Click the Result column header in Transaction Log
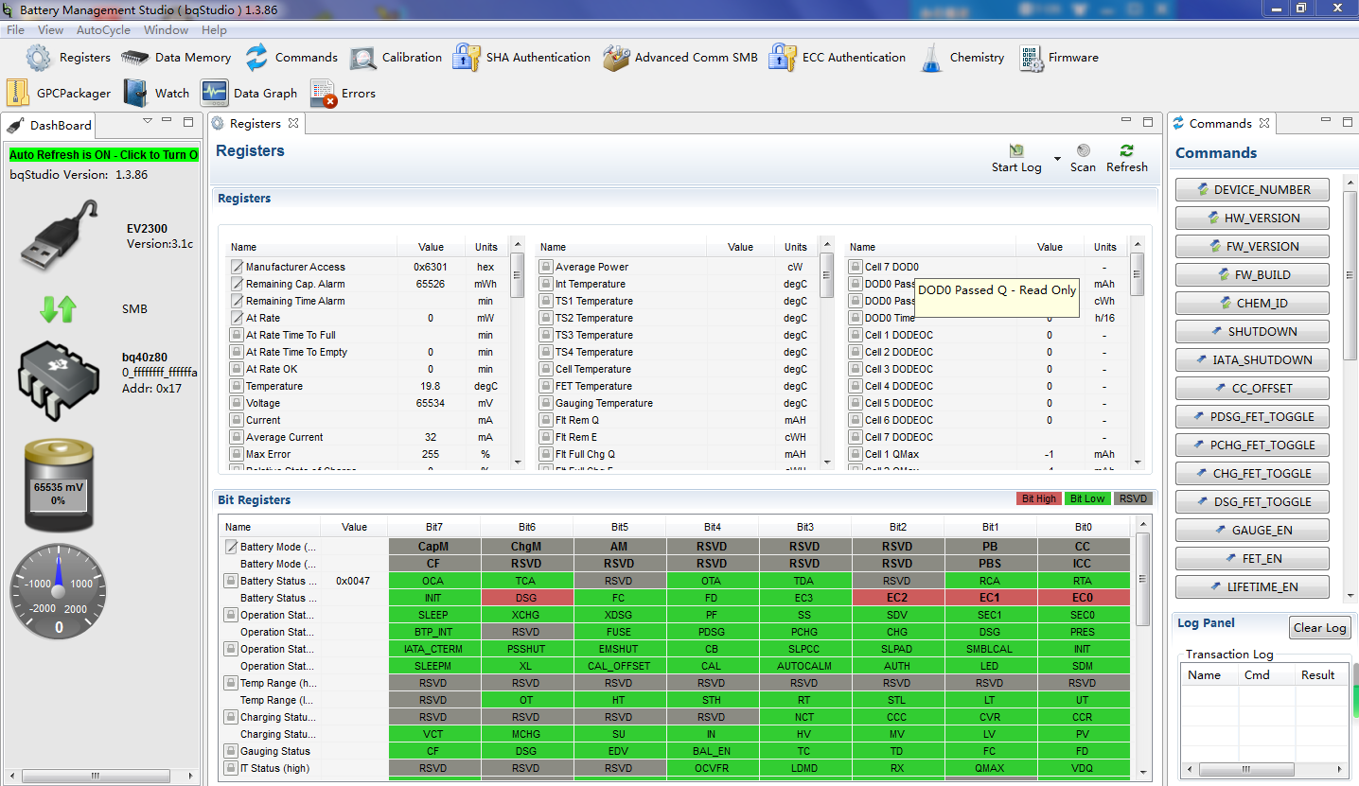The width and height of the screenshot is (1359, 786). point(1317,675)
